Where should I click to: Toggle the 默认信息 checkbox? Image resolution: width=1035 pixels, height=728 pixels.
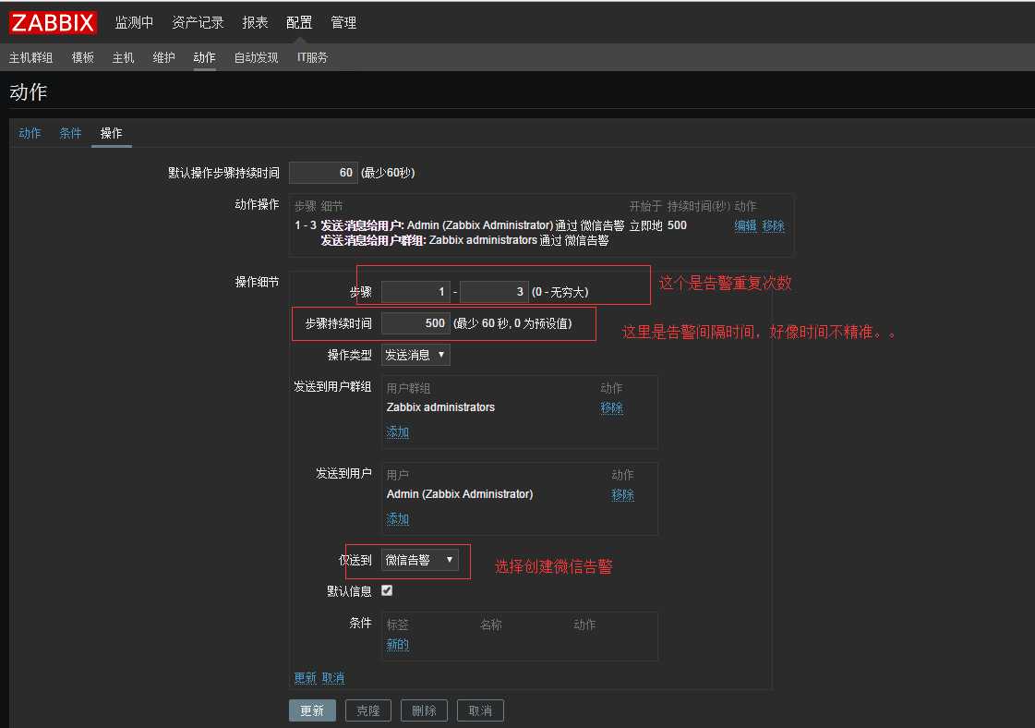click(387, 590)
